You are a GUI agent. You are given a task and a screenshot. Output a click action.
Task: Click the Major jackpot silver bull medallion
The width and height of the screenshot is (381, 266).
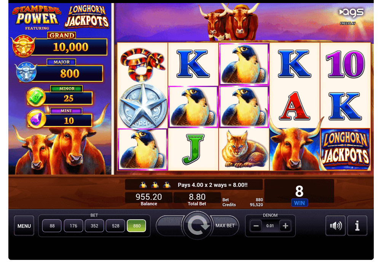tap(26, 72)
